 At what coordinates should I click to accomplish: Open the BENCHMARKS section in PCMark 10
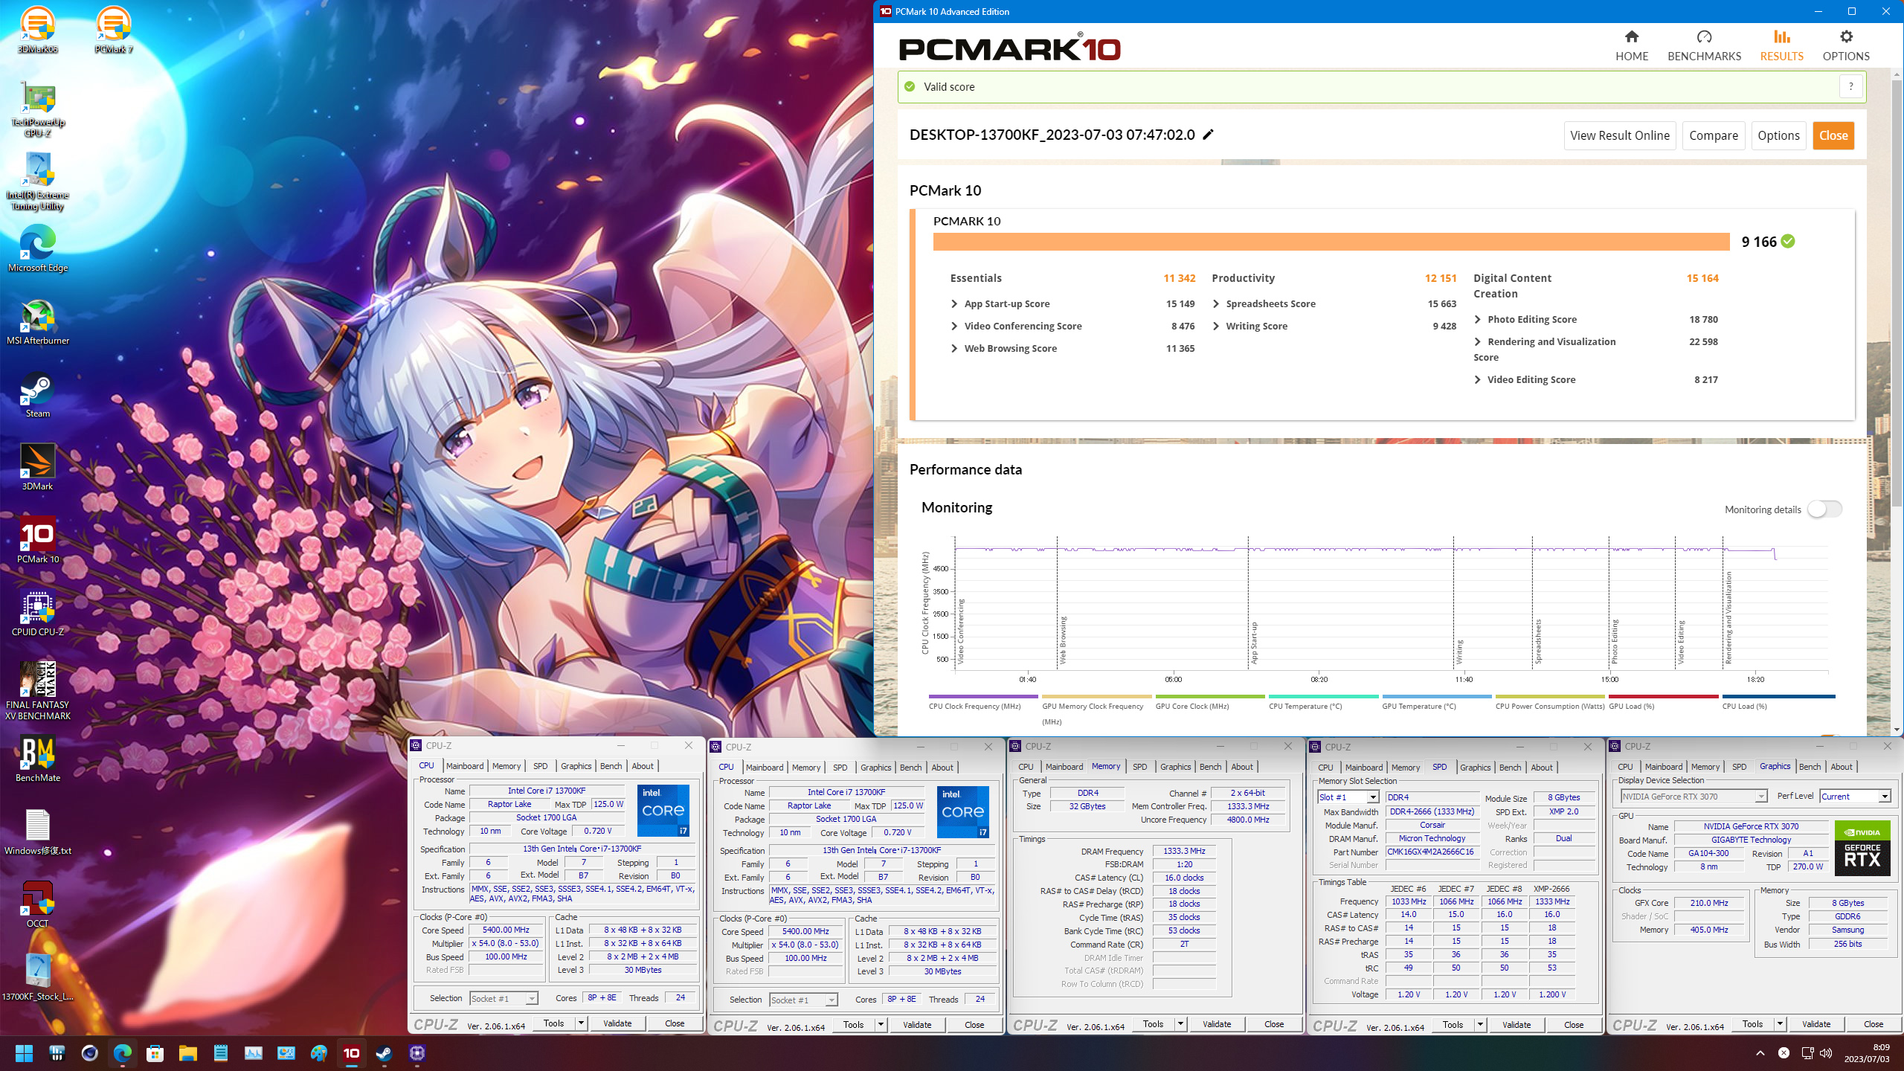click(1704, 45)
